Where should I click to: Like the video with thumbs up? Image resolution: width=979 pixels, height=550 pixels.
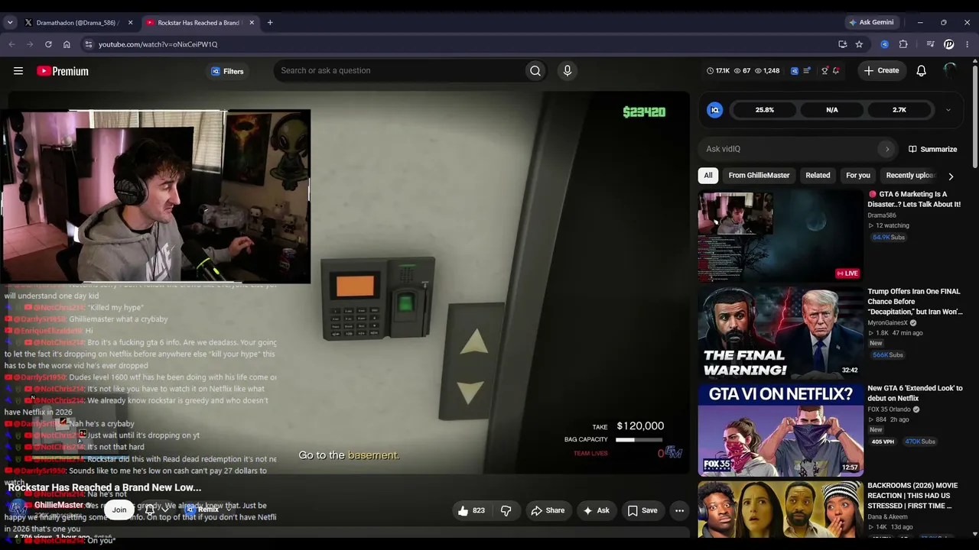point(471,510)
